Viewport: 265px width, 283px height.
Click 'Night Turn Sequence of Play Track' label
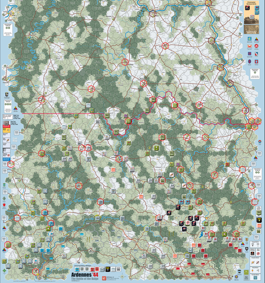coord(17,117)
